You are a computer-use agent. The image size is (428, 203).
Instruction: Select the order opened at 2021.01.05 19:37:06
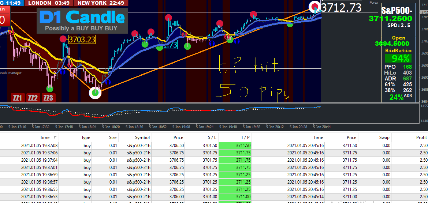(214, 153)
